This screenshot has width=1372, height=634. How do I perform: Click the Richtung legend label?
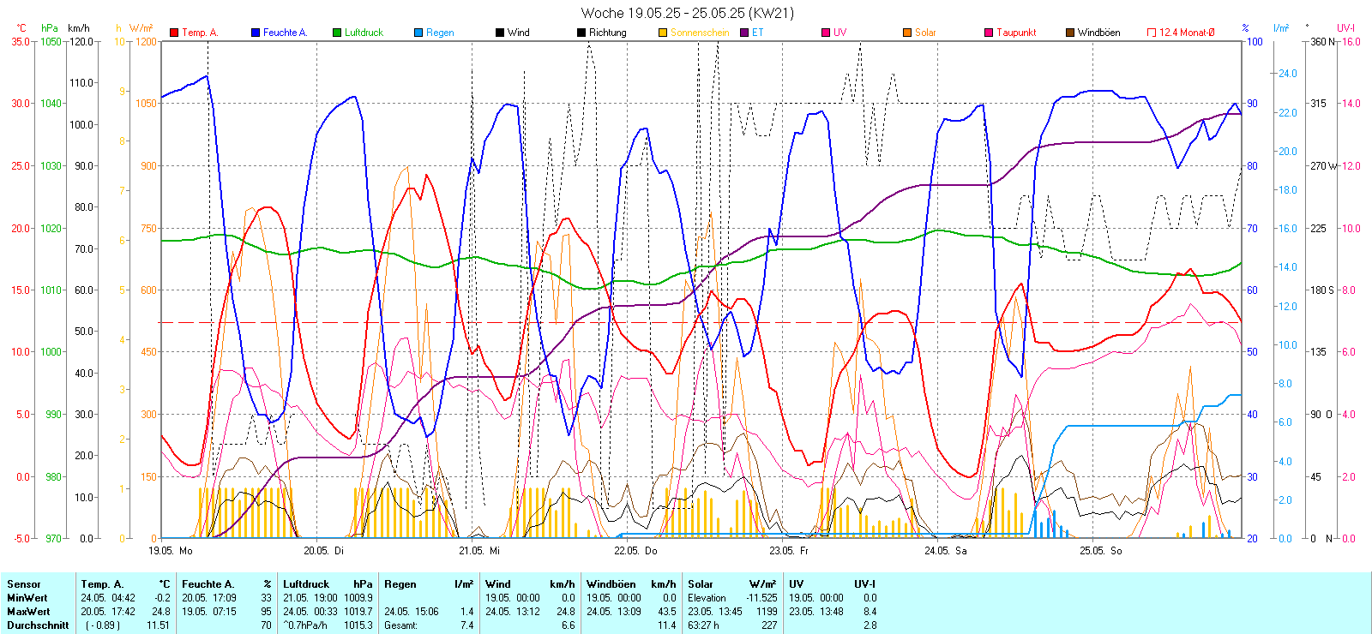(607, 33)
